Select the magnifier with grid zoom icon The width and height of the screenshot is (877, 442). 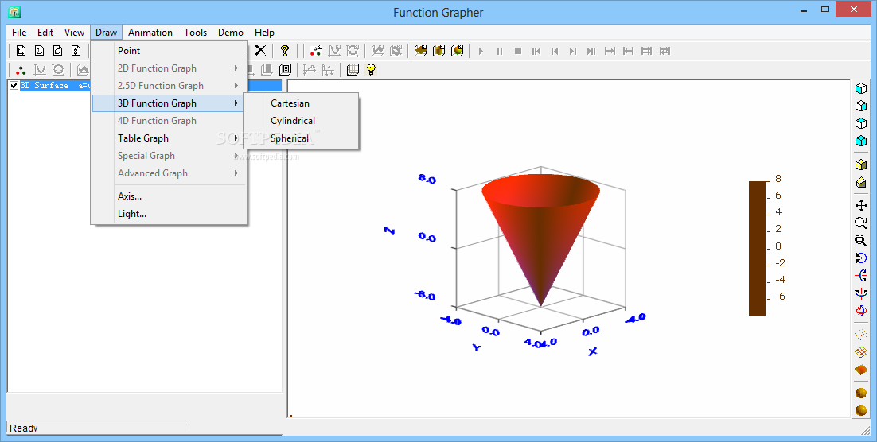pyautogui.click(x=861, y=240)
